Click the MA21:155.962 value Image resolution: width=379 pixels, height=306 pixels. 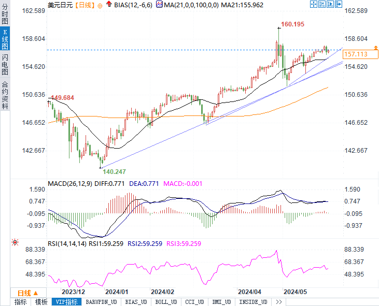[x=242, y=5]
